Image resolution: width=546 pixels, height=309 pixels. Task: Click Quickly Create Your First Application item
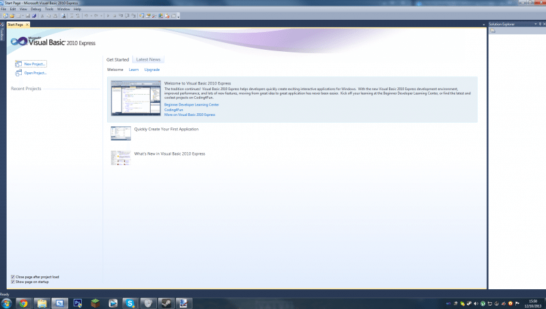[167, 129]
